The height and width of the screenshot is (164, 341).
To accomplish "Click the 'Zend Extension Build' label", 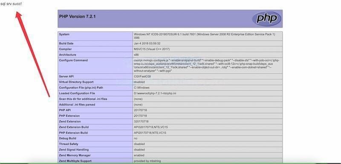I will coord(74,127).
